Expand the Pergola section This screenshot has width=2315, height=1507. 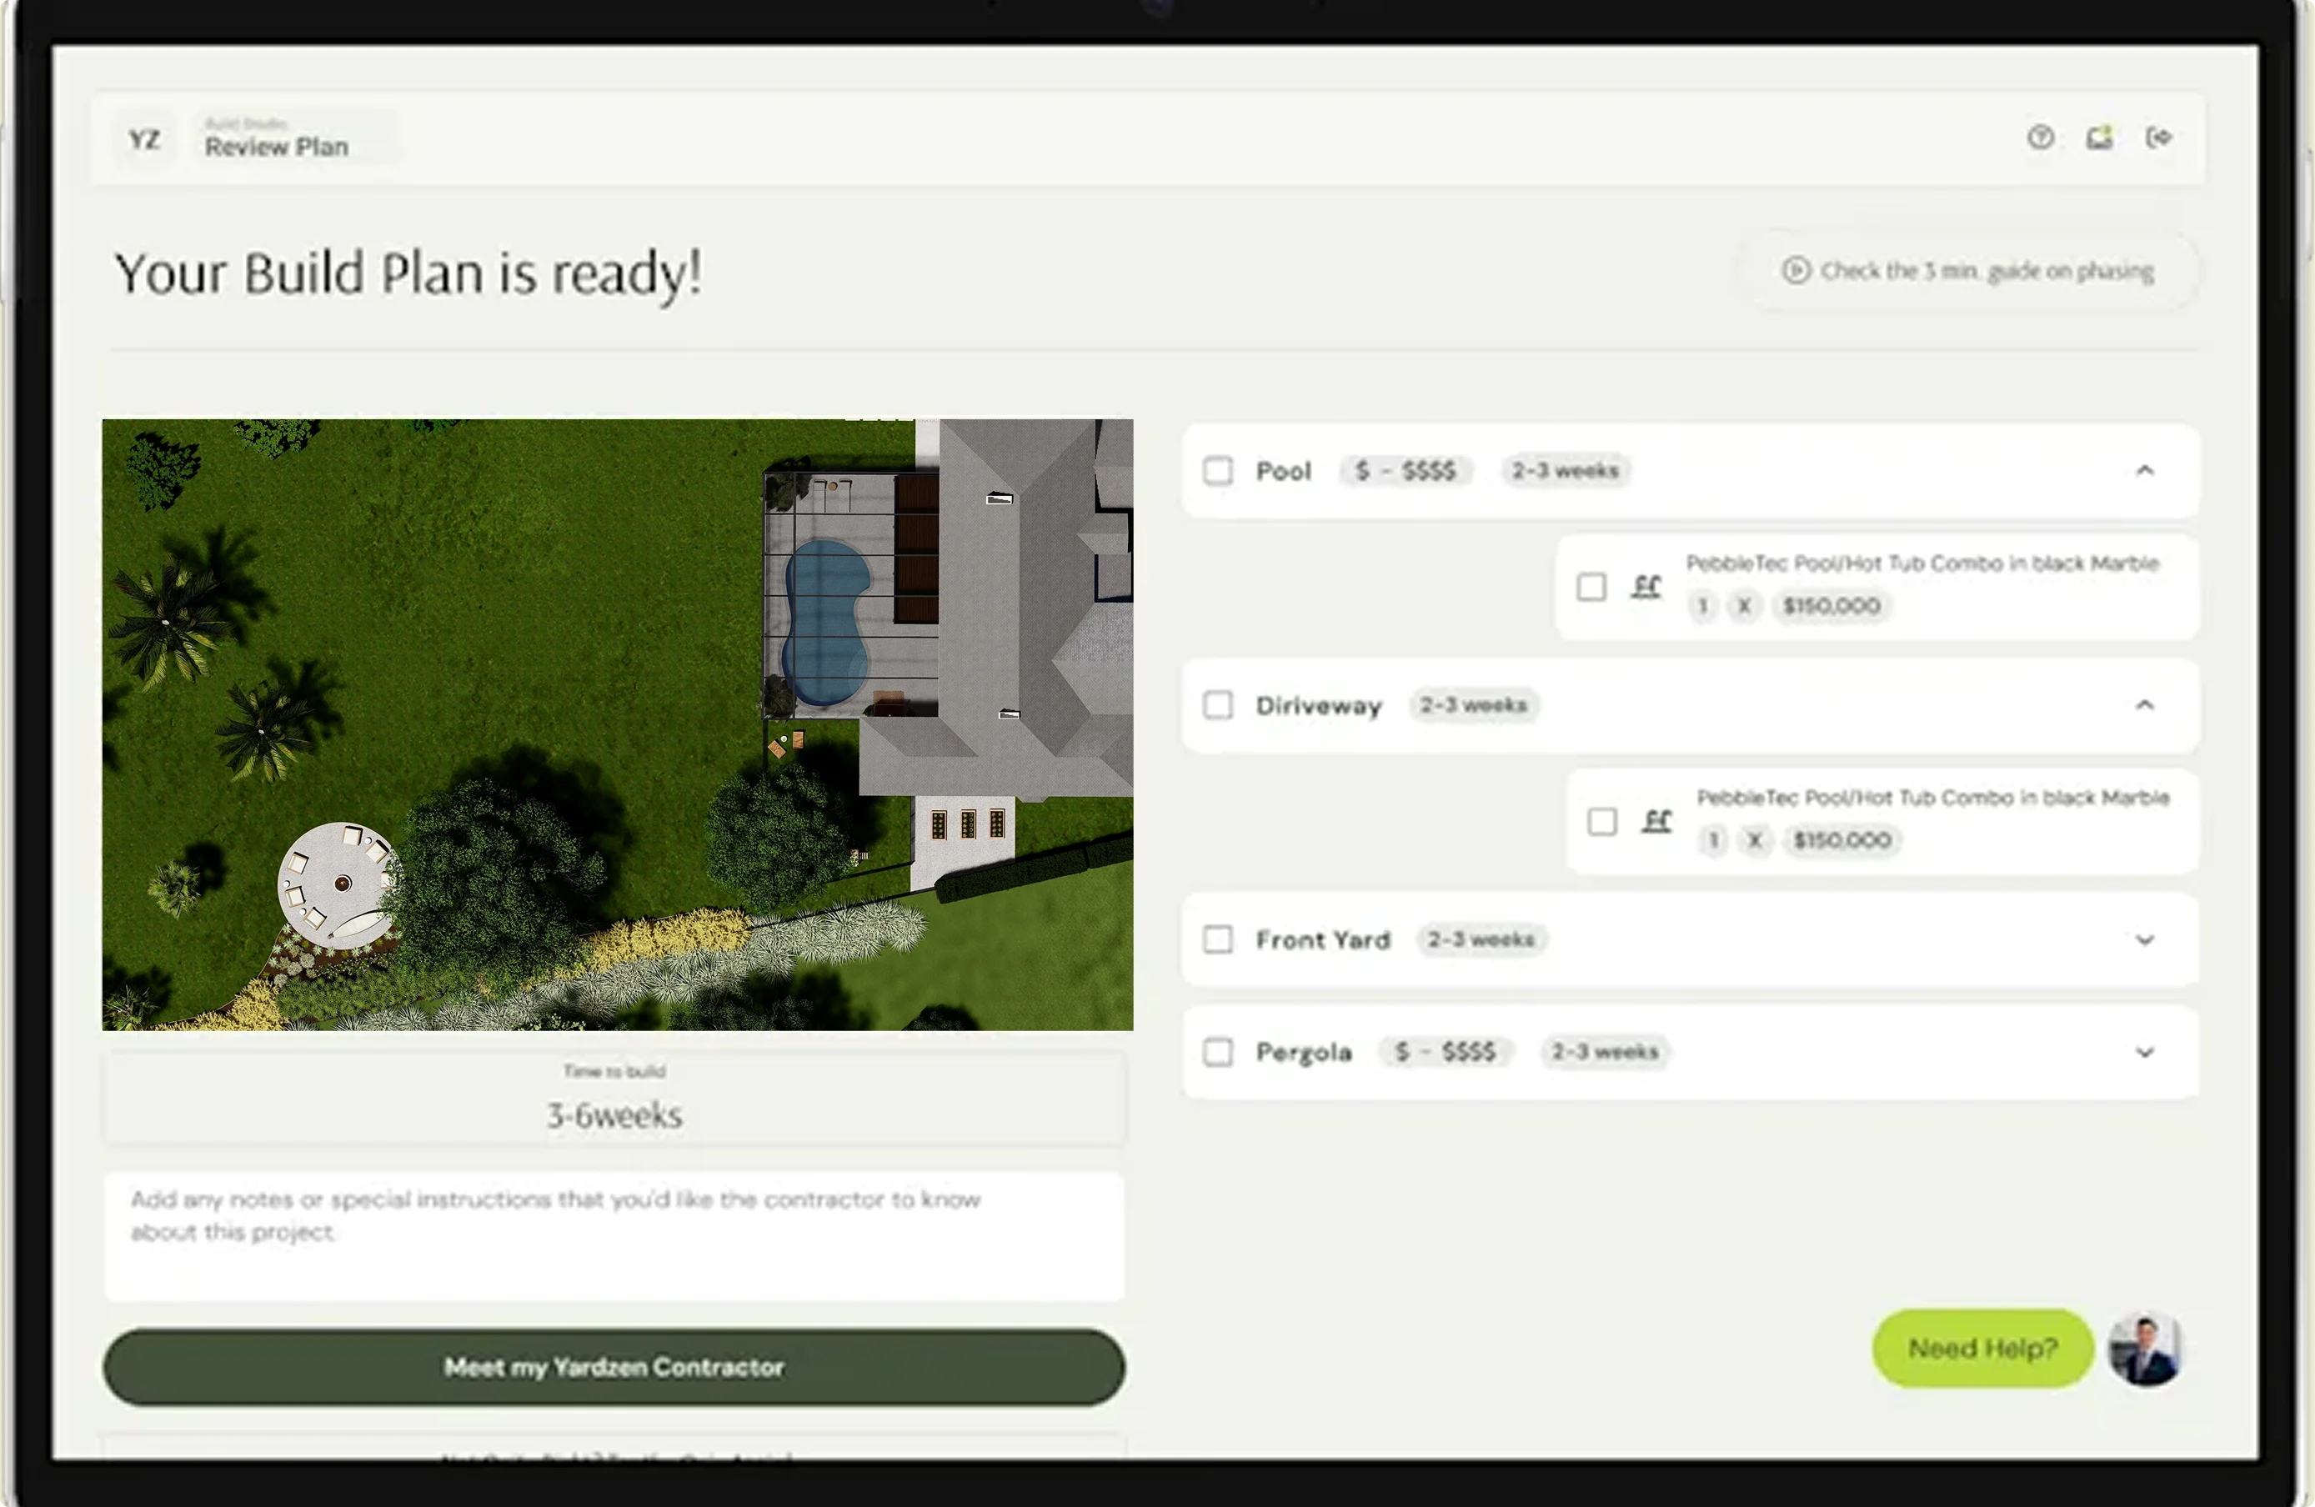[x=2144, y=1052]
